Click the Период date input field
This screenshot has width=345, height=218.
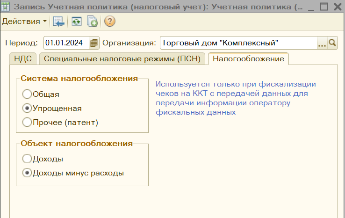66,43
